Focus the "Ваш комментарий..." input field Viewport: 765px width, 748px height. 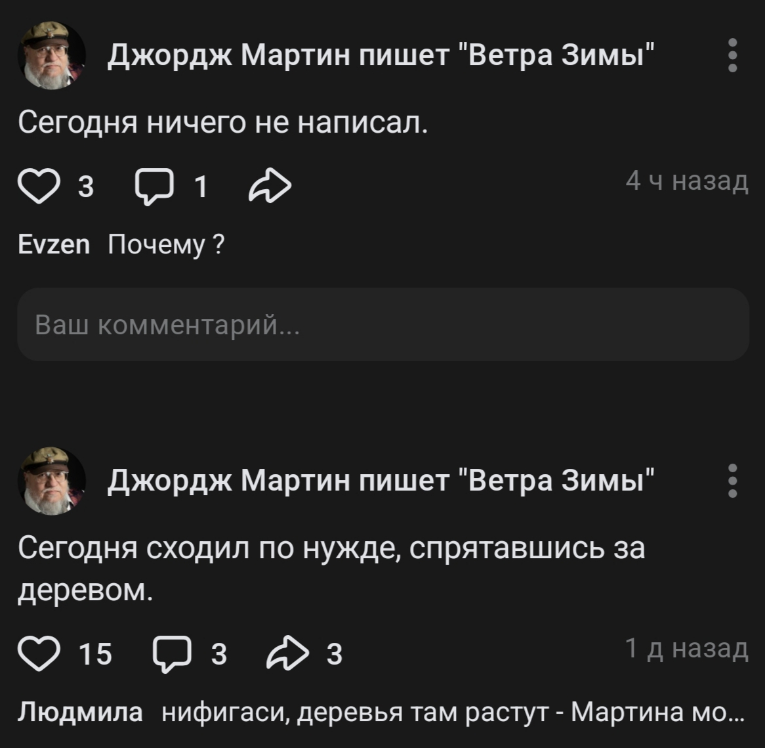click(x=382, y=324)
